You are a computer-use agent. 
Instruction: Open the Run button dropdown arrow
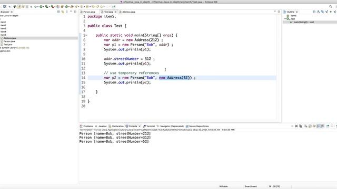click(x=44, y=7)
